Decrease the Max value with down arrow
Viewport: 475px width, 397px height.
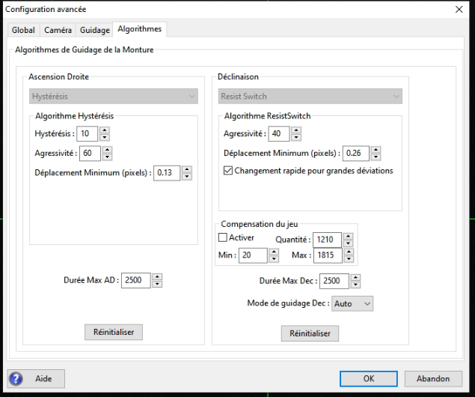click(349, 258)
